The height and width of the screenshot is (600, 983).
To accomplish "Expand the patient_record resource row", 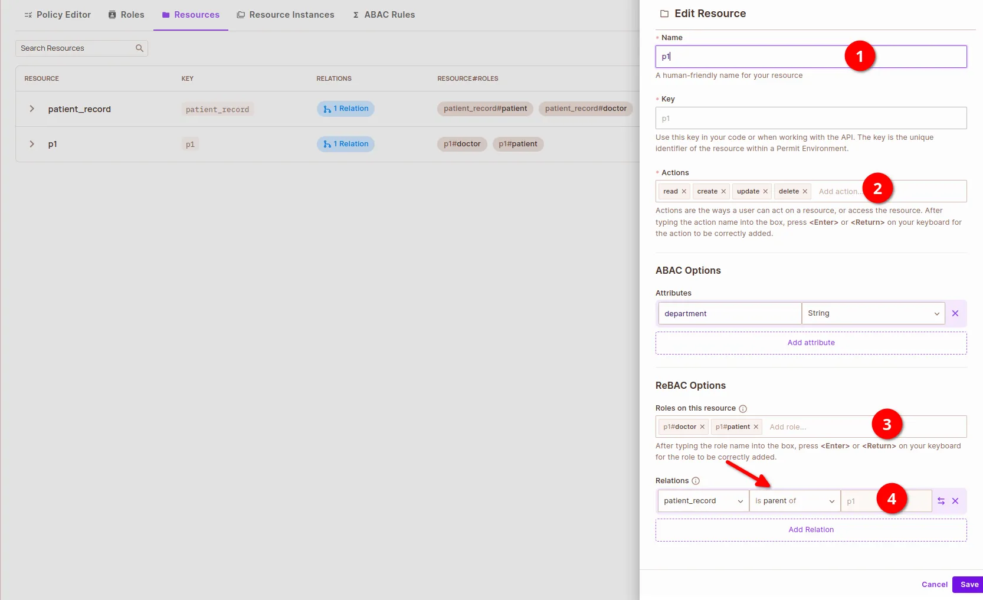I will coord(32,109).
